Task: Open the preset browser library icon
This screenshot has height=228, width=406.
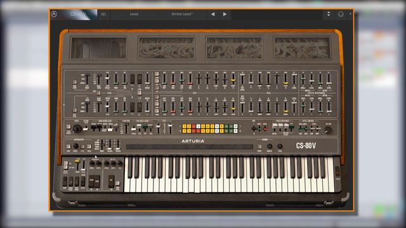Action: pos(103,14)
